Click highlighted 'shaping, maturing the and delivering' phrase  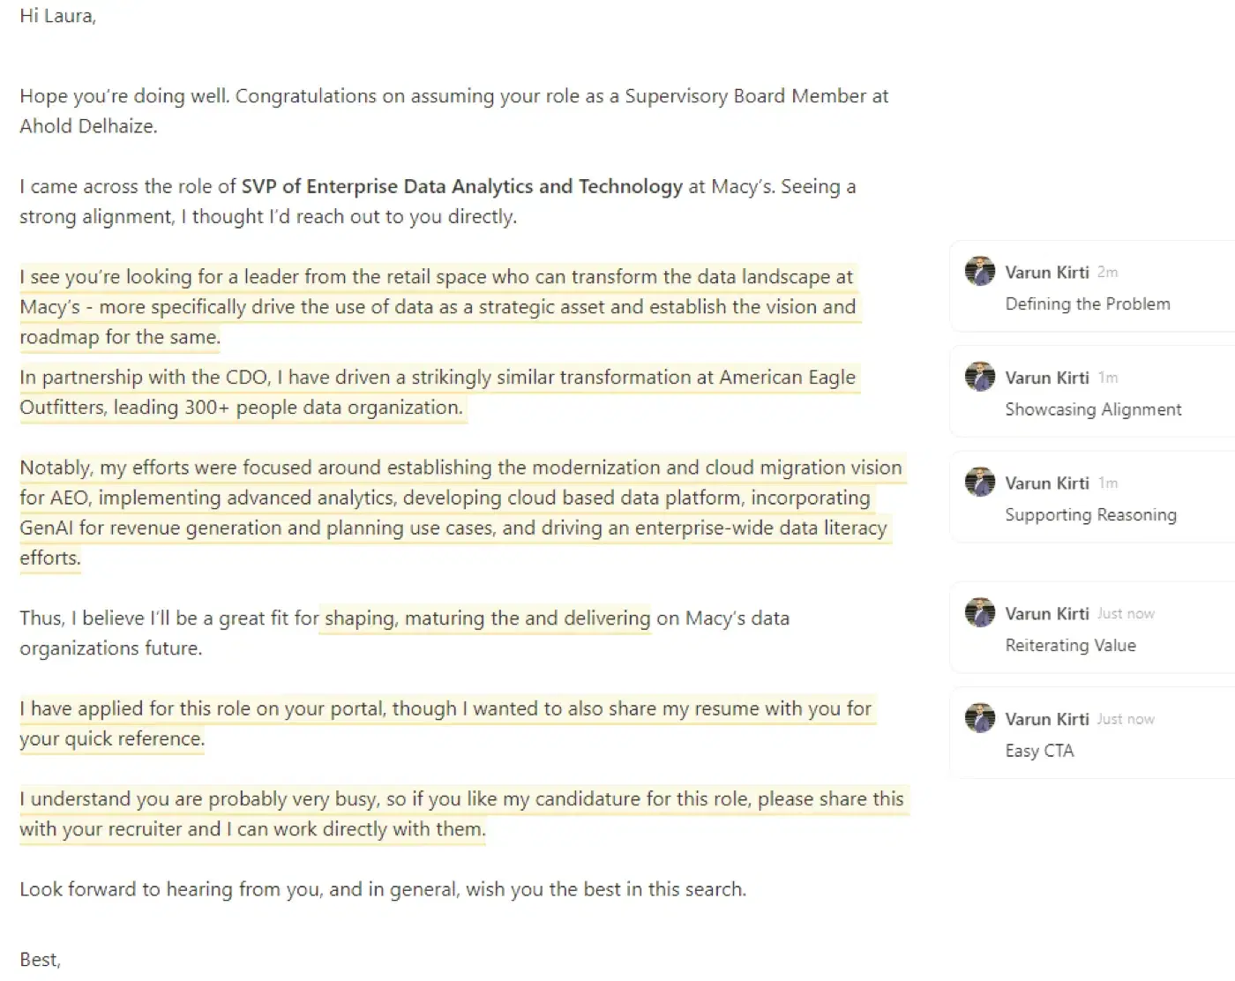click(487, 618)
